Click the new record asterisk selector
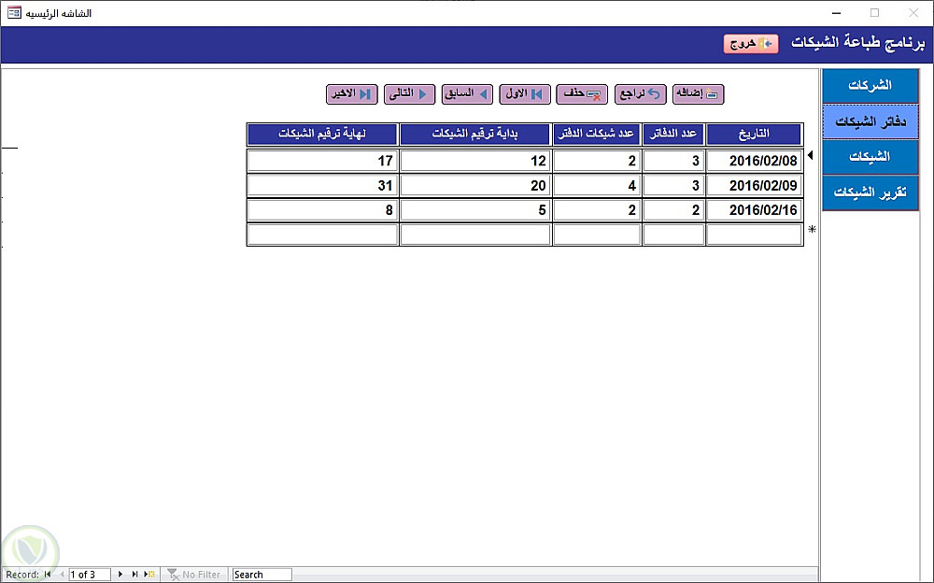 [x=812, y=229]
